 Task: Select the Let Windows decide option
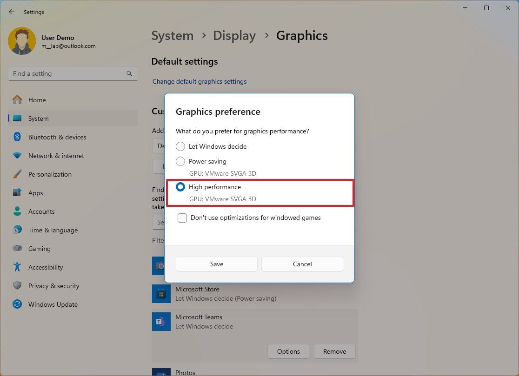(x=180, y=146)
